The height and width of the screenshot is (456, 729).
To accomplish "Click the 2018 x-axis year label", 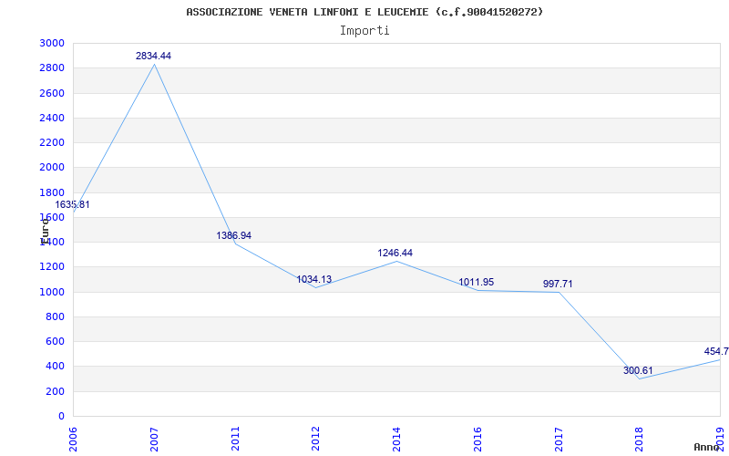I will [x=639, y=438].
